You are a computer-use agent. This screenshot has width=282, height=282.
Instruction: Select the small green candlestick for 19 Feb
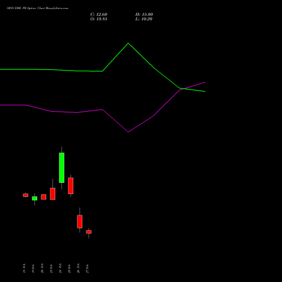(x=34, y=199)
